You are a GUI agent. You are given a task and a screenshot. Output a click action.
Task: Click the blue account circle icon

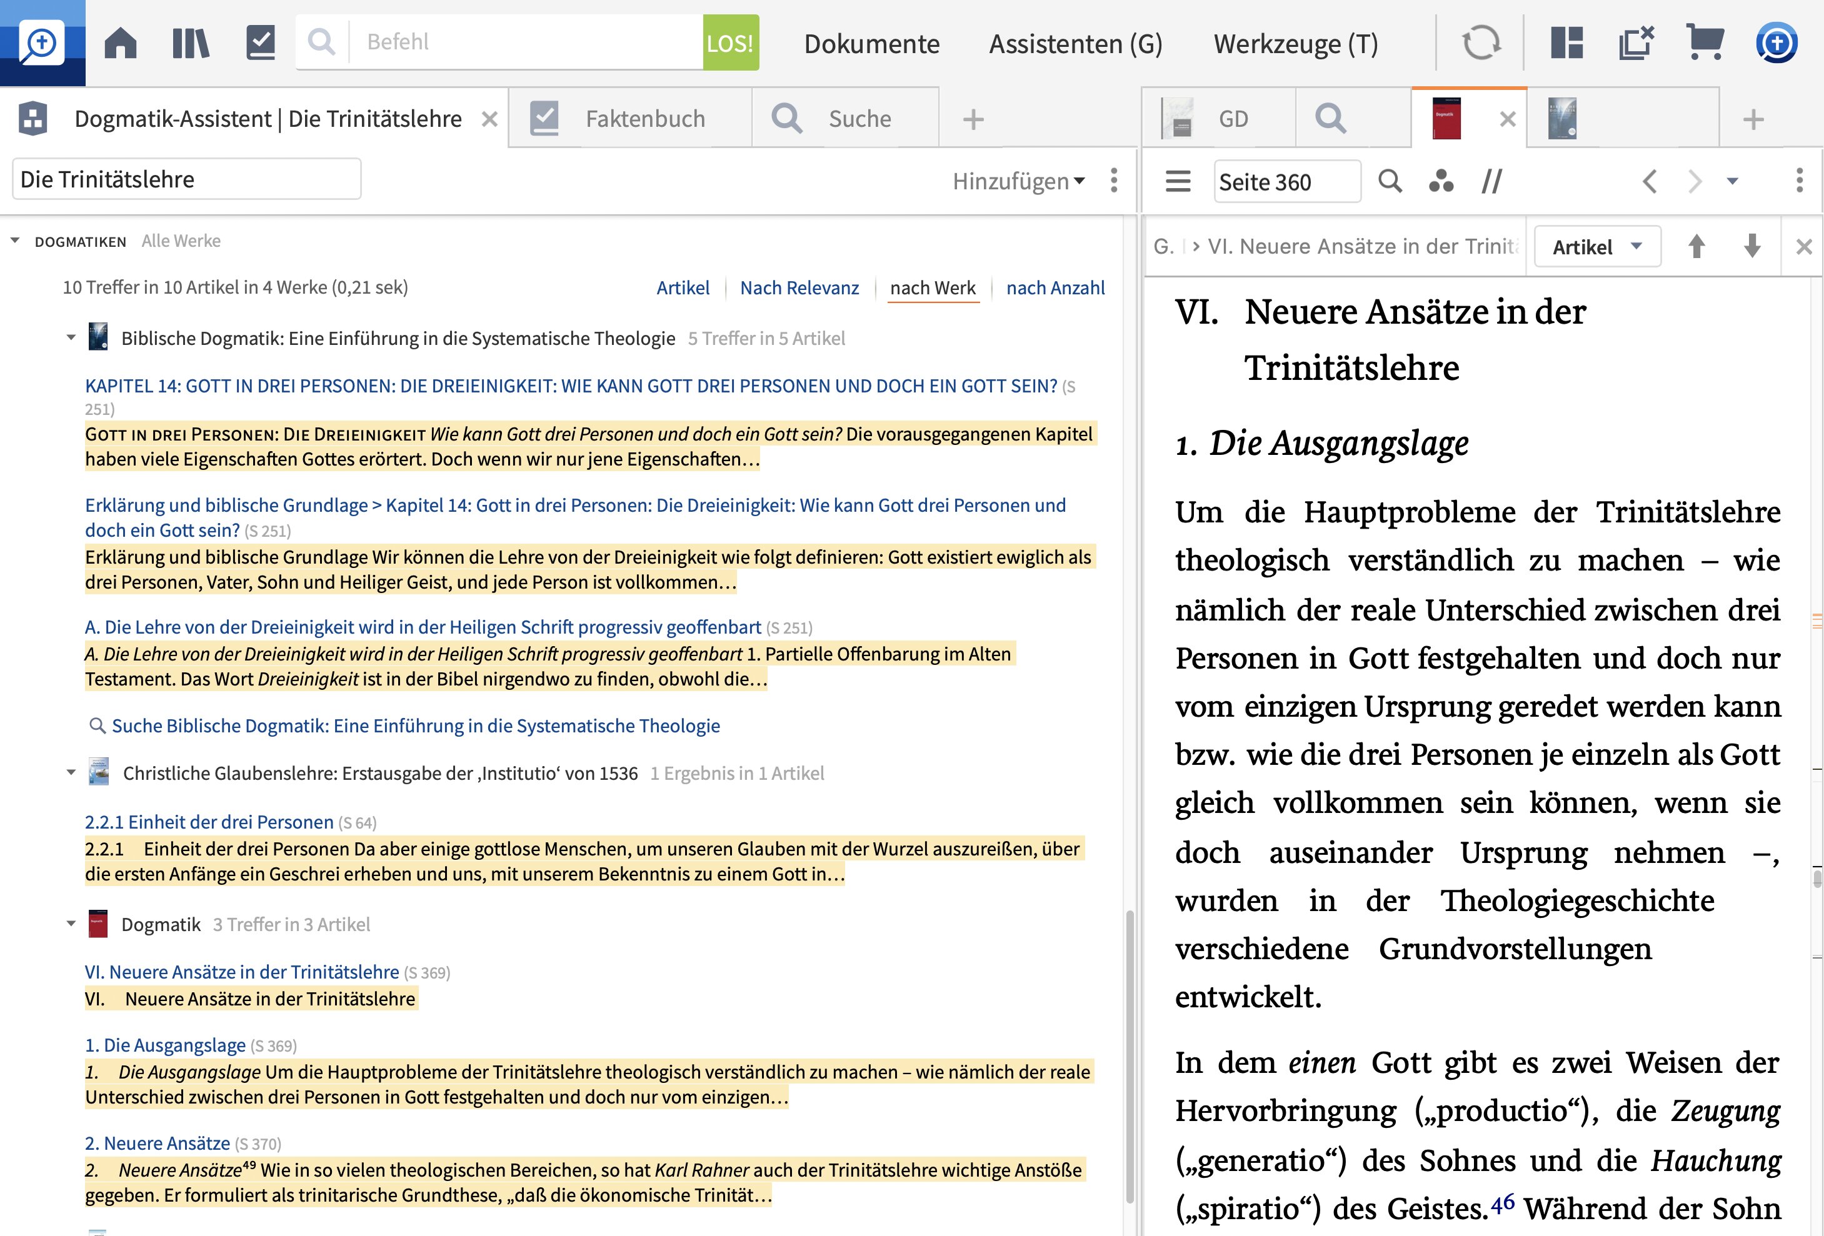click(1776, 42)
